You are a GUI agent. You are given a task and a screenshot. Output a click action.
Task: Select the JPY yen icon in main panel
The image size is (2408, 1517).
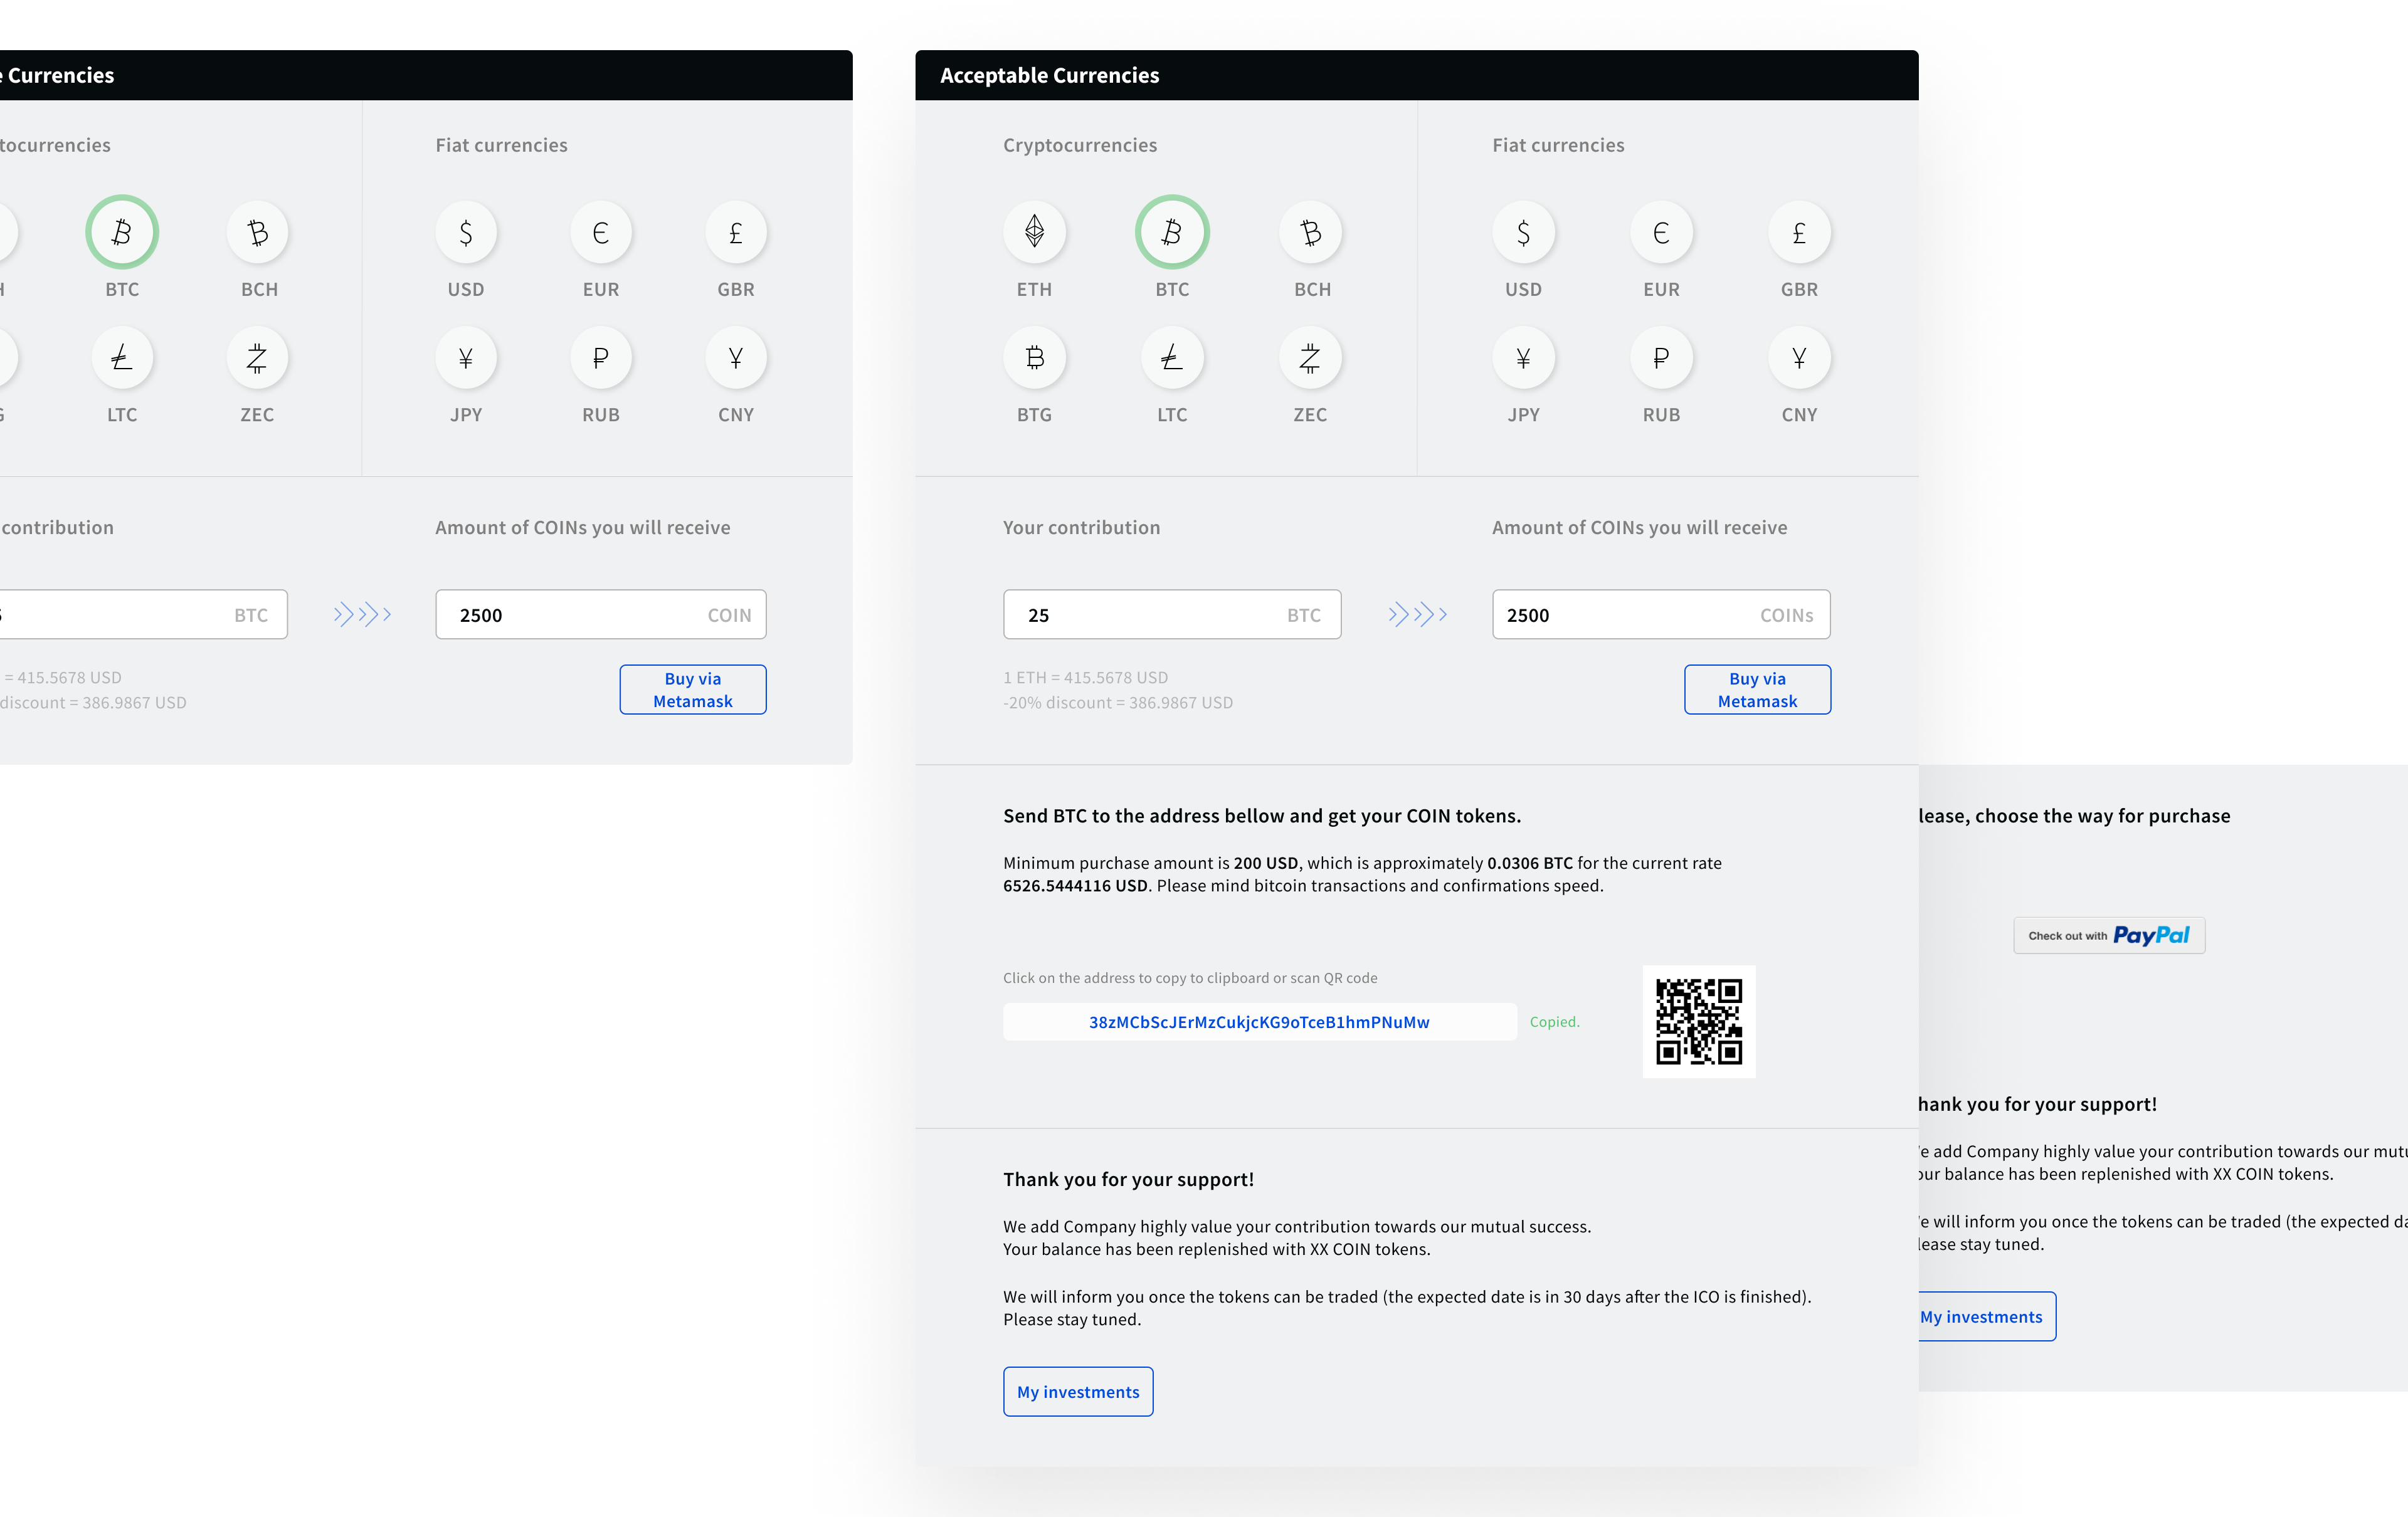coord(1523,358)
